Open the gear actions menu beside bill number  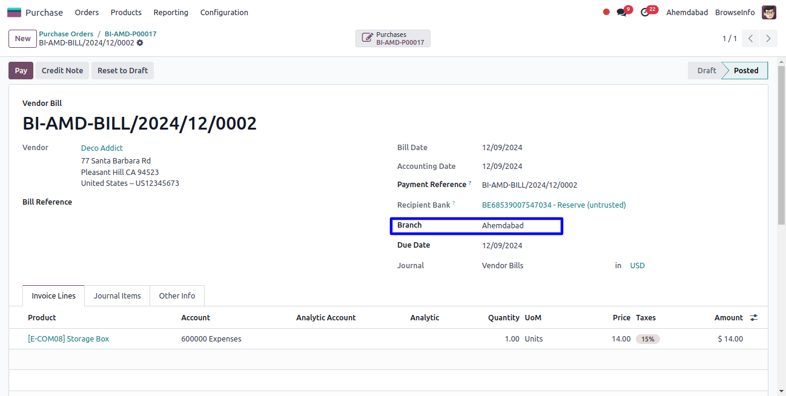(140, 43)
